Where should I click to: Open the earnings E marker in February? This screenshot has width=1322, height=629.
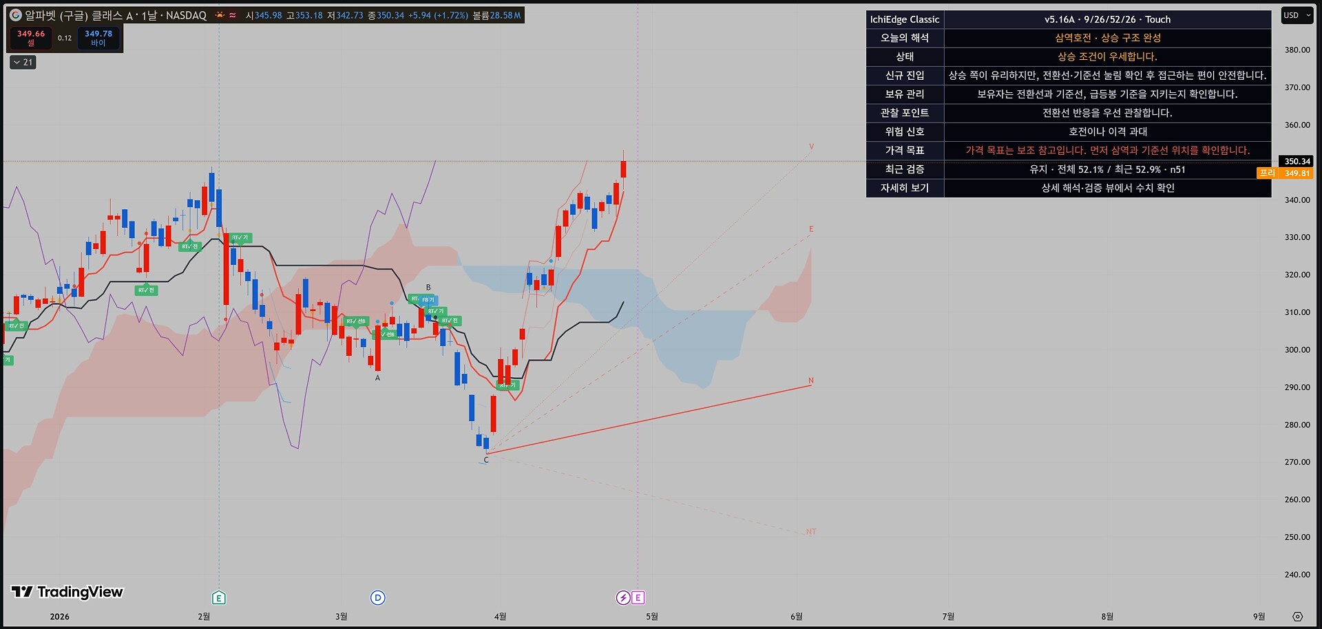[219, 597]
